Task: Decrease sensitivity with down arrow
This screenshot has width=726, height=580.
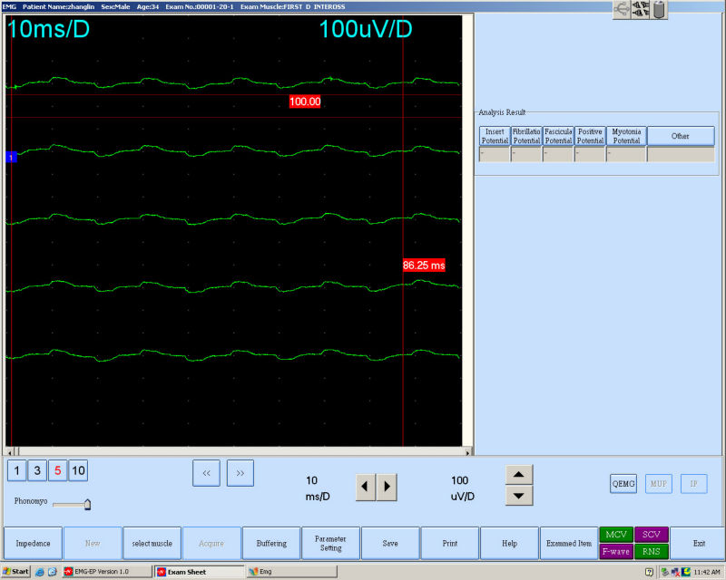Action: click(518, 496)
